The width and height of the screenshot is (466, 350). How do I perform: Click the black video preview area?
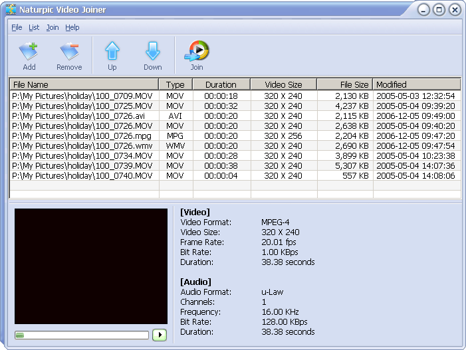point(91,266)
